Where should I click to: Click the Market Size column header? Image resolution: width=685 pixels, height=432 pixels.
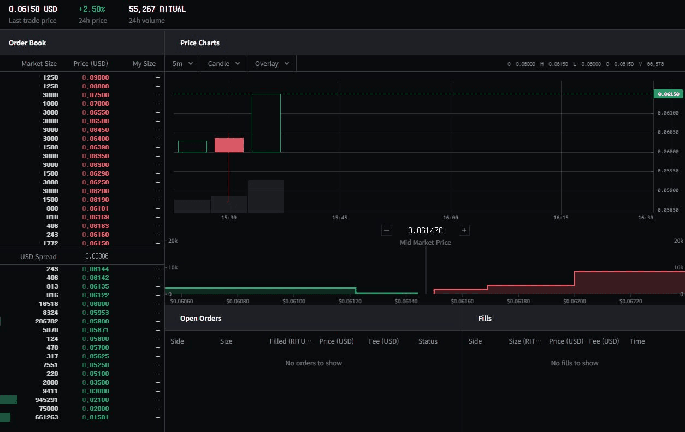coord(39,64)
